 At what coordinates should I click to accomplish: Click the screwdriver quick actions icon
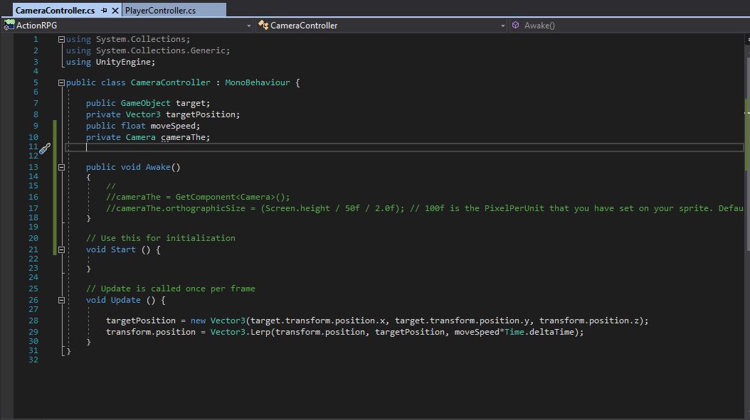(x=45, y=149)
